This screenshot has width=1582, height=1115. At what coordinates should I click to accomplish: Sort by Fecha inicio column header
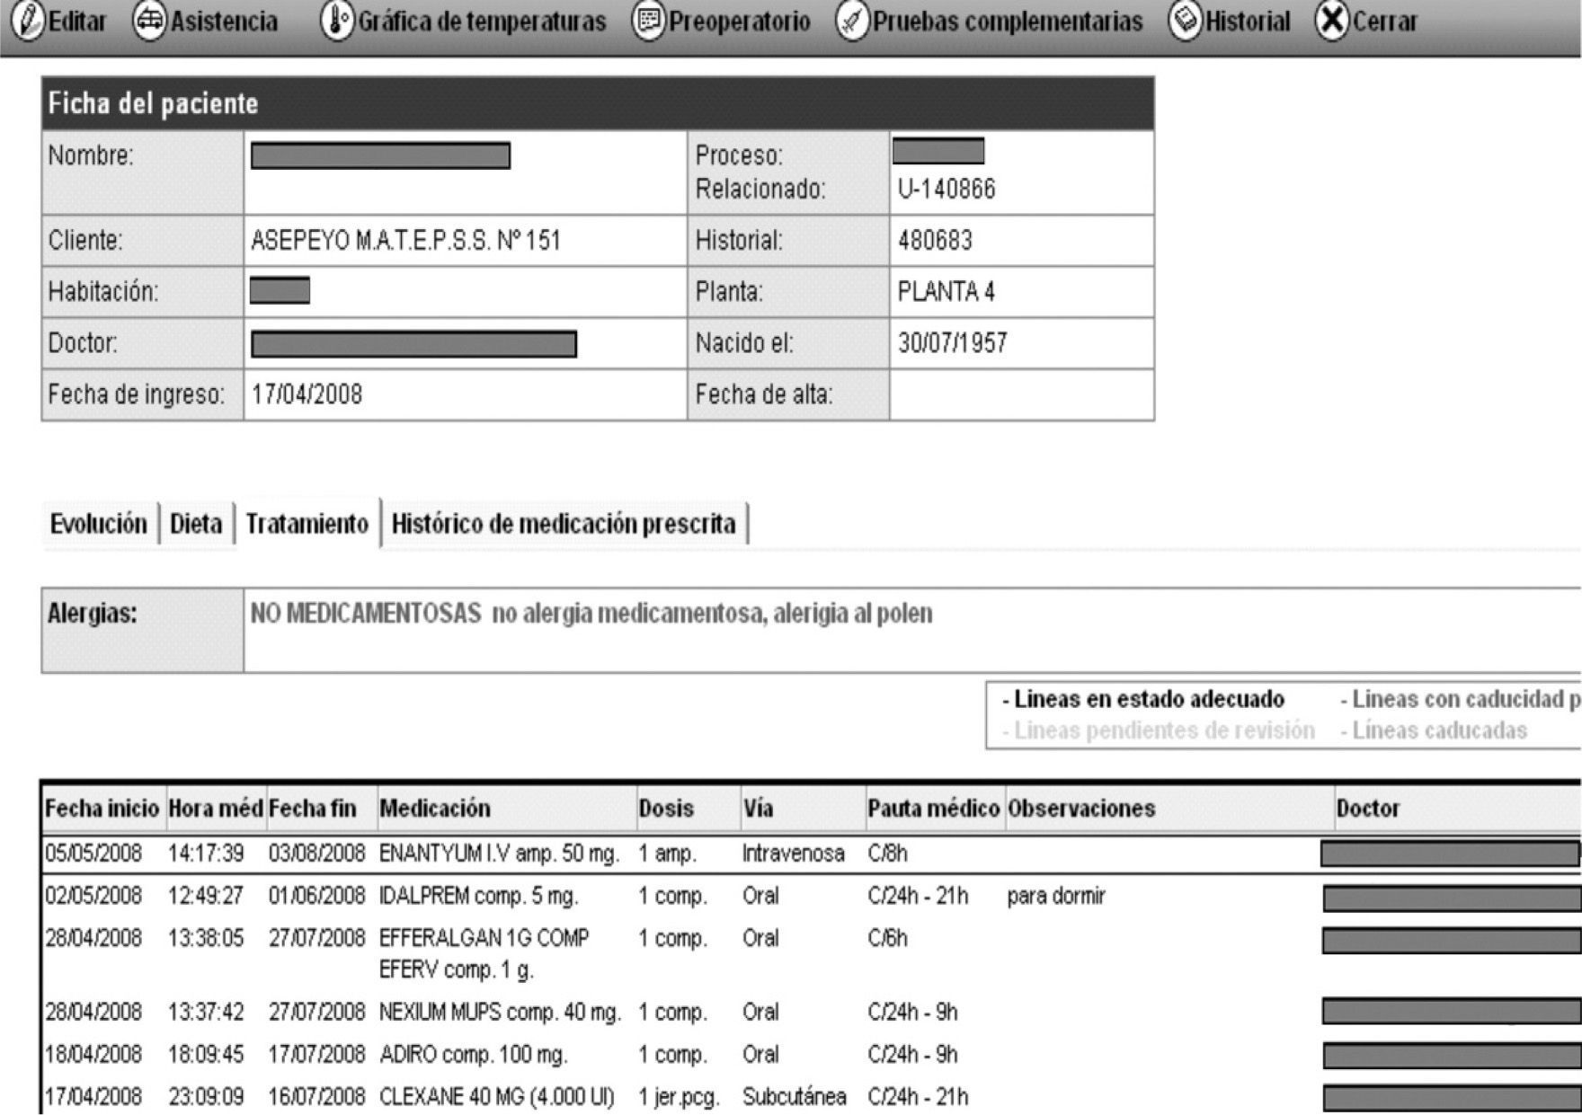point(102,809)
